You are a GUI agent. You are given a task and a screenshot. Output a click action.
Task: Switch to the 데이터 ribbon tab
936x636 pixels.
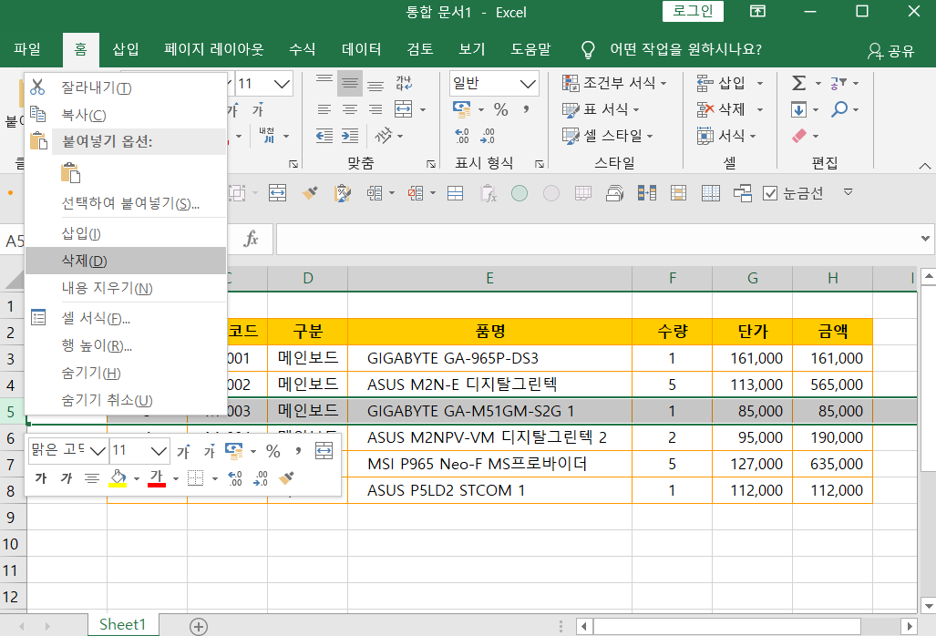[x=361, y=49]
